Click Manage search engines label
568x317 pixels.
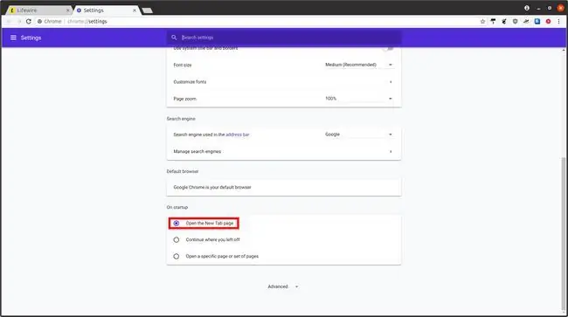197,152
